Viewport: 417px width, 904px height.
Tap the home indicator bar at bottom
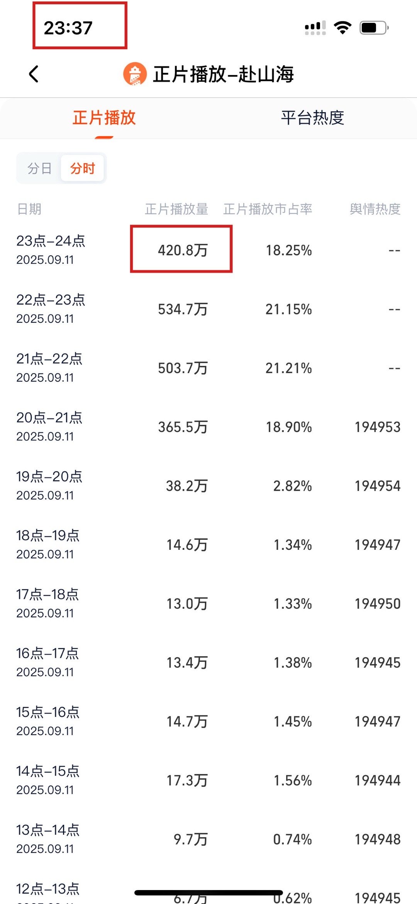tap(208, 892)
